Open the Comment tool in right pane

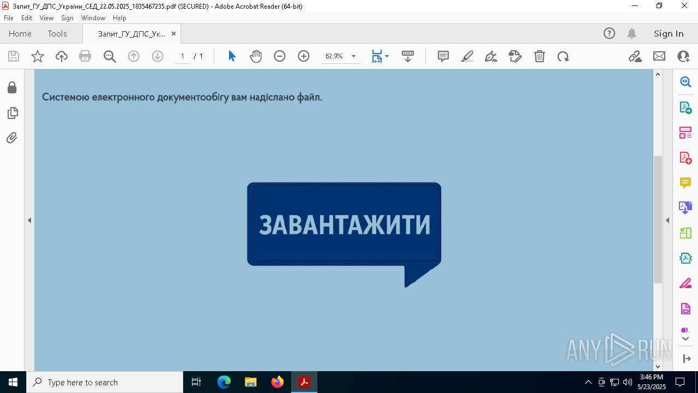tap(685, 183)
